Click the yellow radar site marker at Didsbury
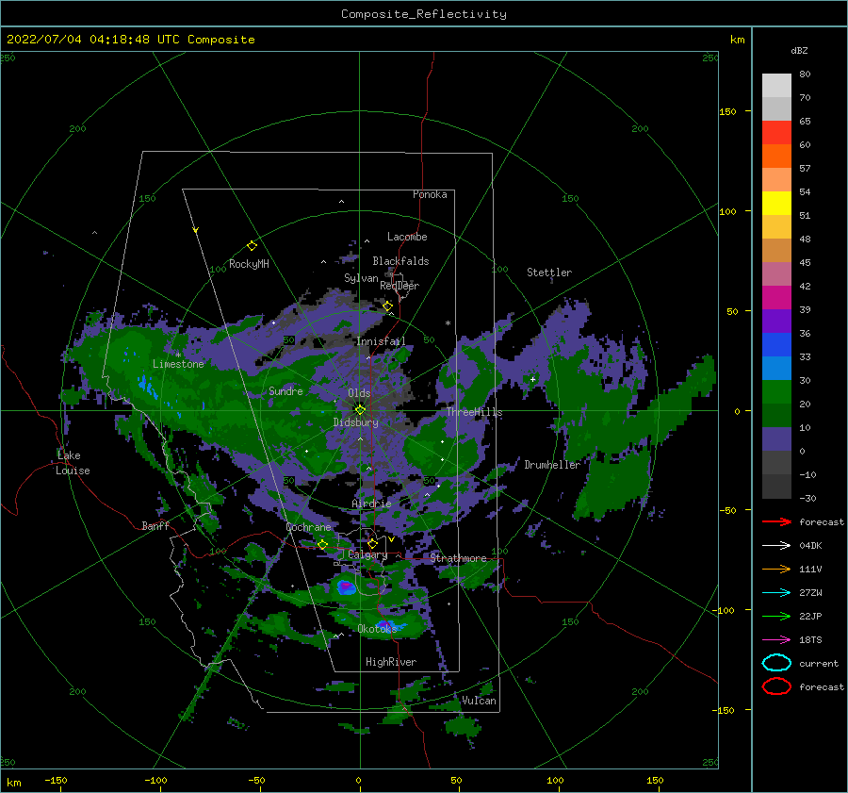848x793 pixels. pyautogui.click(x=360, y=410)
